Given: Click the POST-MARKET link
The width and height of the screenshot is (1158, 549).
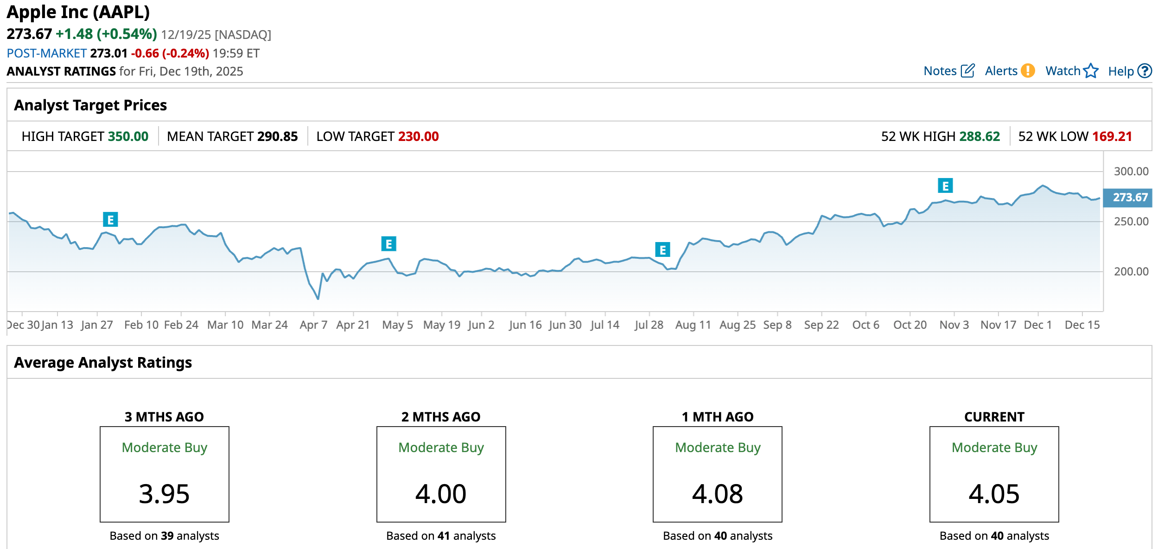Looking at the screenshot, I should click(x=47, y=53).
